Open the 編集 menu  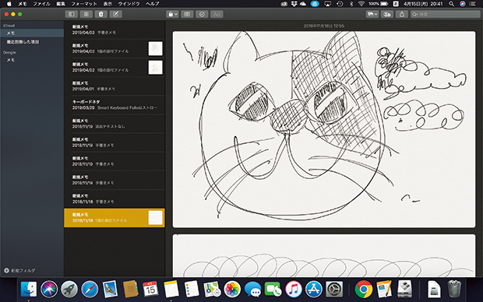tap(61, 4)
